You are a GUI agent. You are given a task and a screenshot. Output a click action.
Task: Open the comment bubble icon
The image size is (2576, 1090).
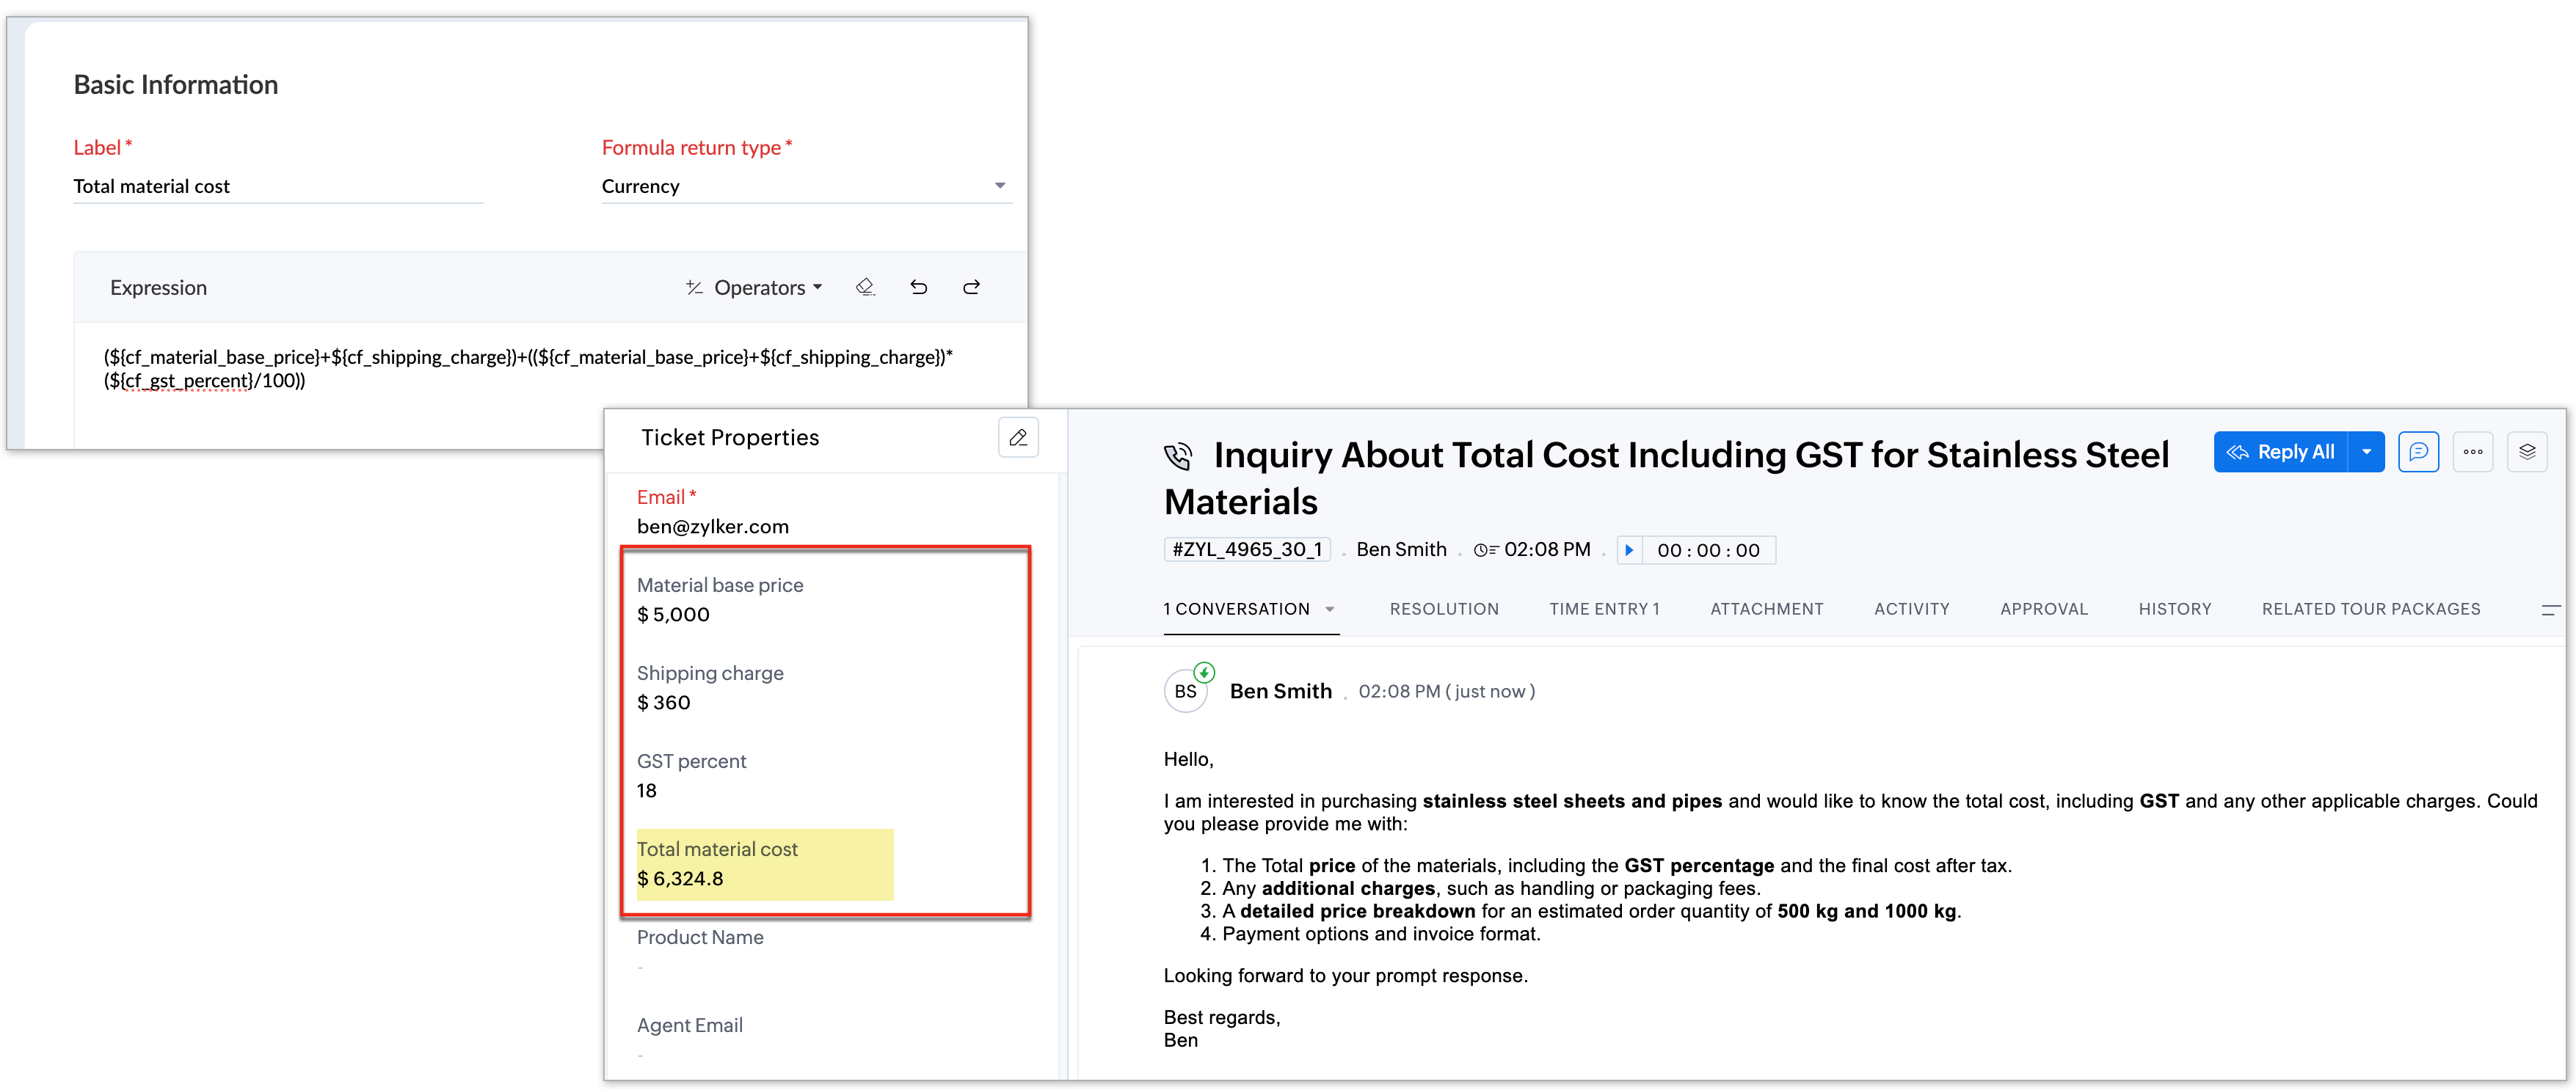pos(2418,452)
